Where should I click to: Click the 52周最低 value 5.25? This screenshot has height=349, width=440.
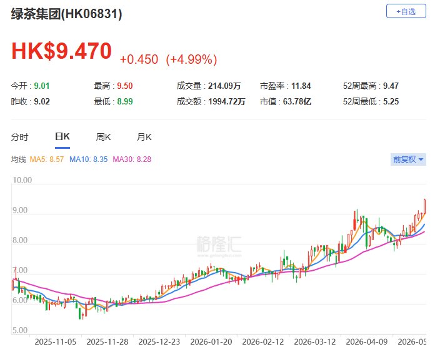pos(391,102)
